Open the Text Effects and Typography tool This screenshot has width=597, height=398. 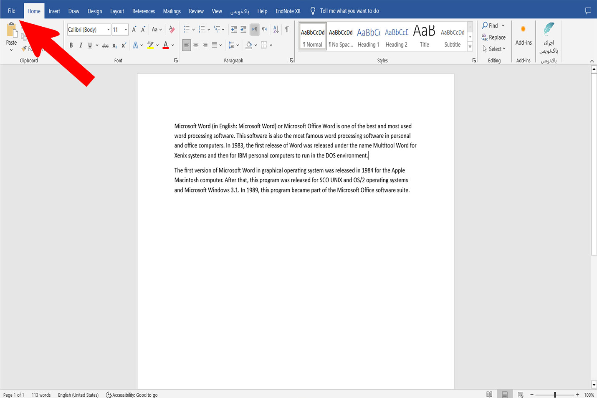135,45
